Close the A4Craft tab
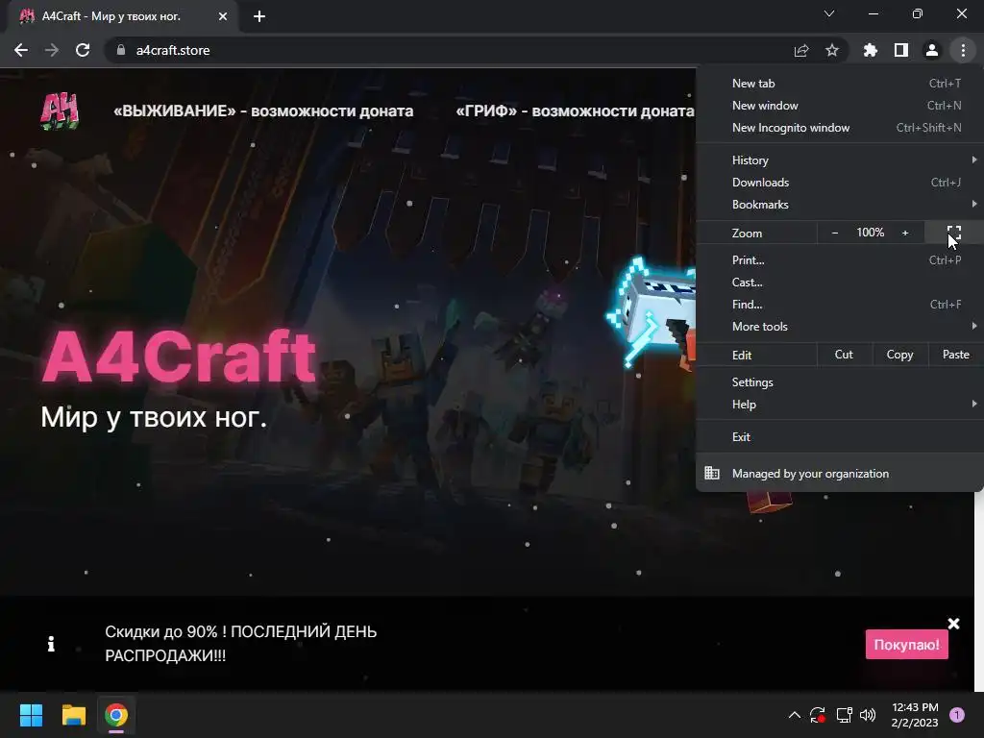Screen dimensions: 984x738 click(x=223, y=16)
